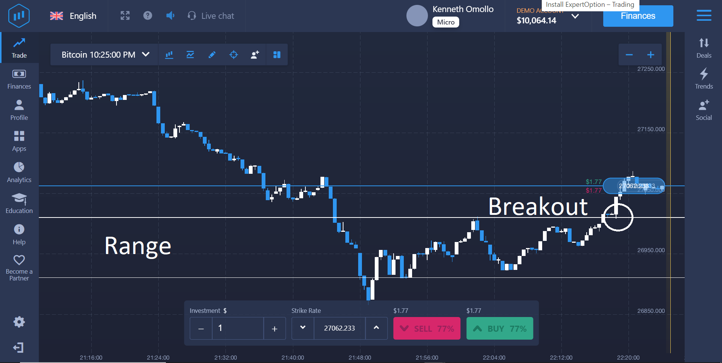The image size is (722, 363).
Task: Click the green BUY 77% button
Action: pyautogui.click(x=499, y=328)
